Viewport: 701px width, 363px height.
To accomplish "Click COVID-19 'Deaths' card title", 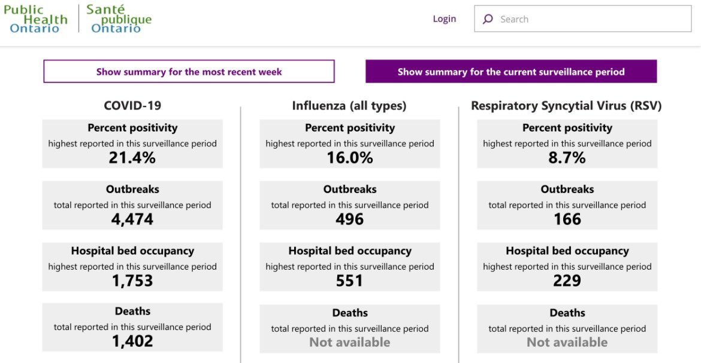I will pos(132,311).
